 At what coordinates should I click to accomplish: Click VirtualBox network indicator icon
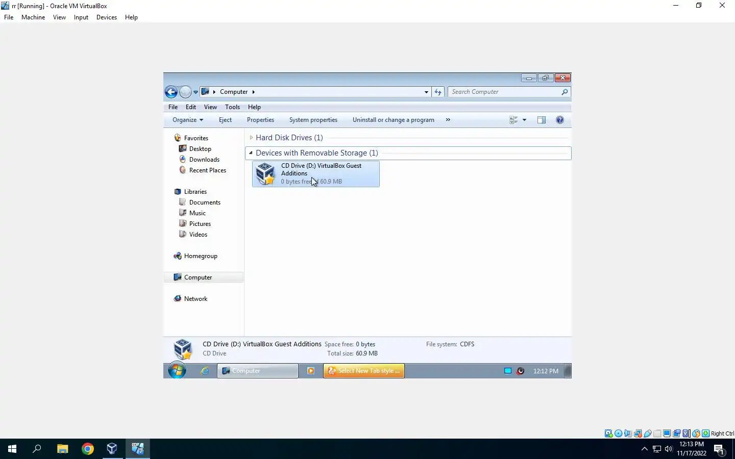tap(638, 433)
